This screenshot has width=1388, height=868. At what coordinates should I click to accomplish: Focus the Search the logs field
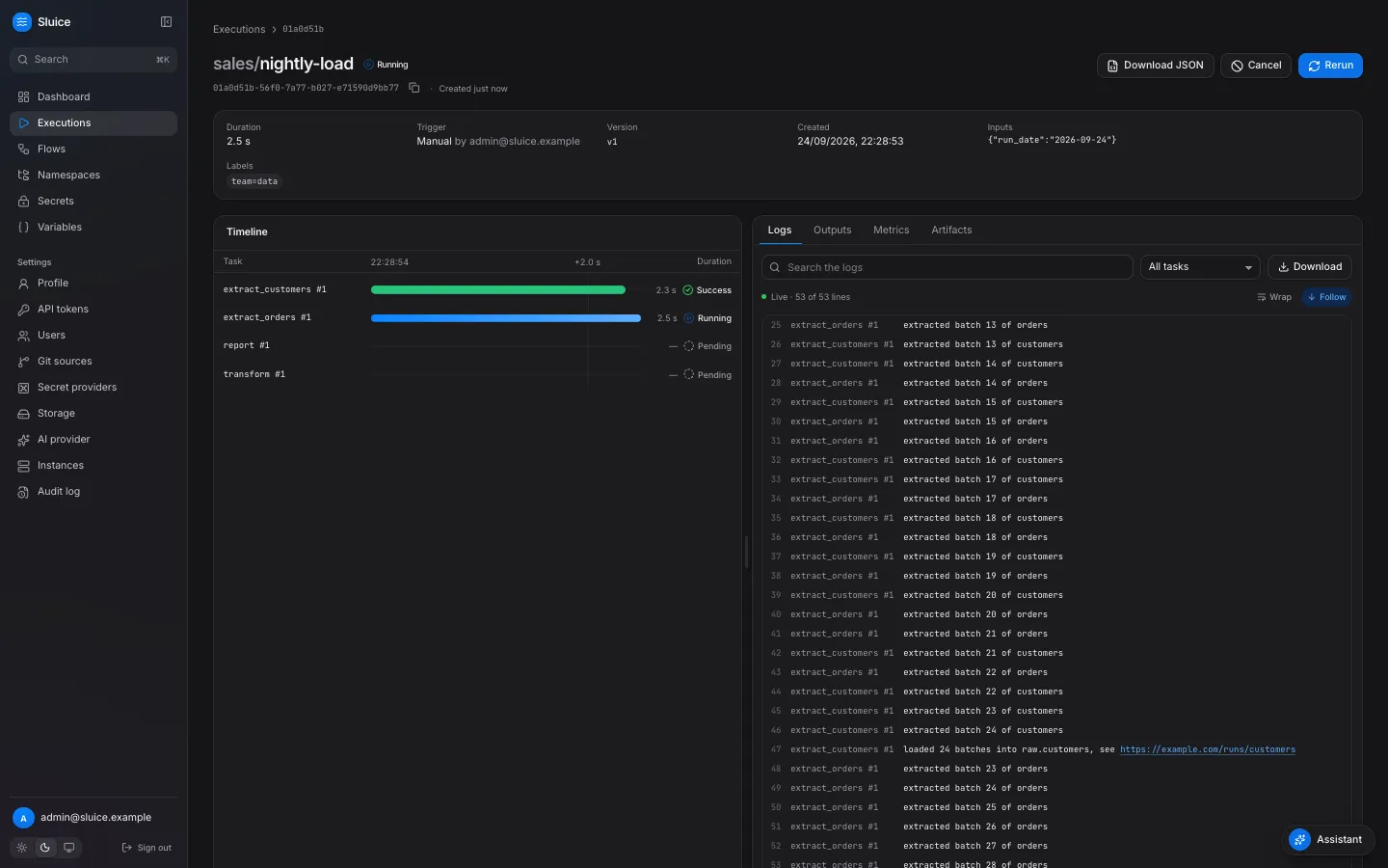[947, 267]
